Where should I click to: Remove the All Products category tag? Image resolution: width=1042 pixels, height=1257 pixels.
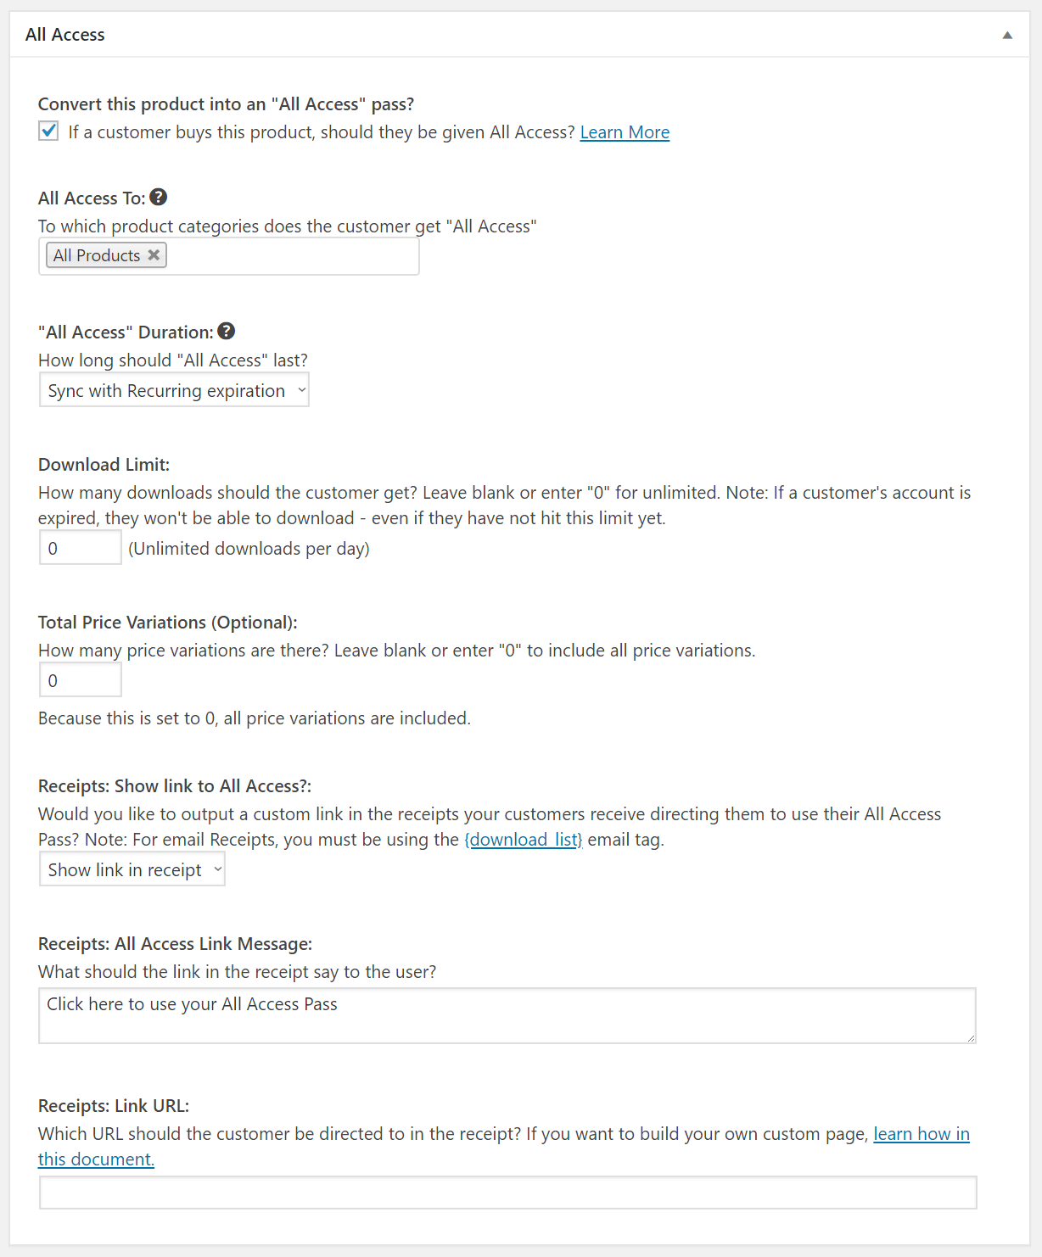pos(154,255)
